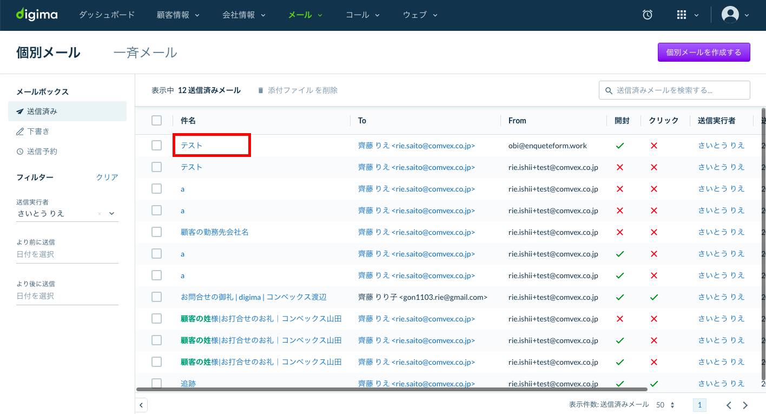Open page 1 in pagination
Image resolution: width=766 pixels, height=414 pixels.
(x=699, y=405)
